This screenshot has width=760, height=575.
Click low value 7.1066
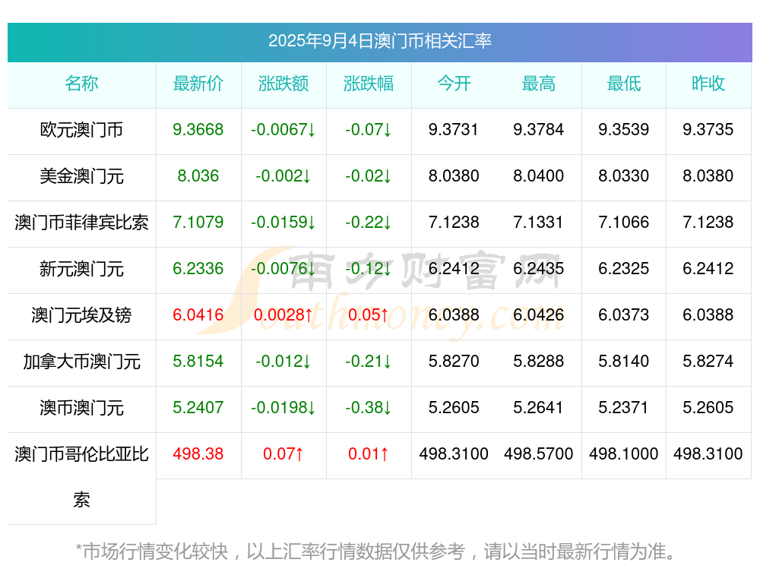pos(624,223)
